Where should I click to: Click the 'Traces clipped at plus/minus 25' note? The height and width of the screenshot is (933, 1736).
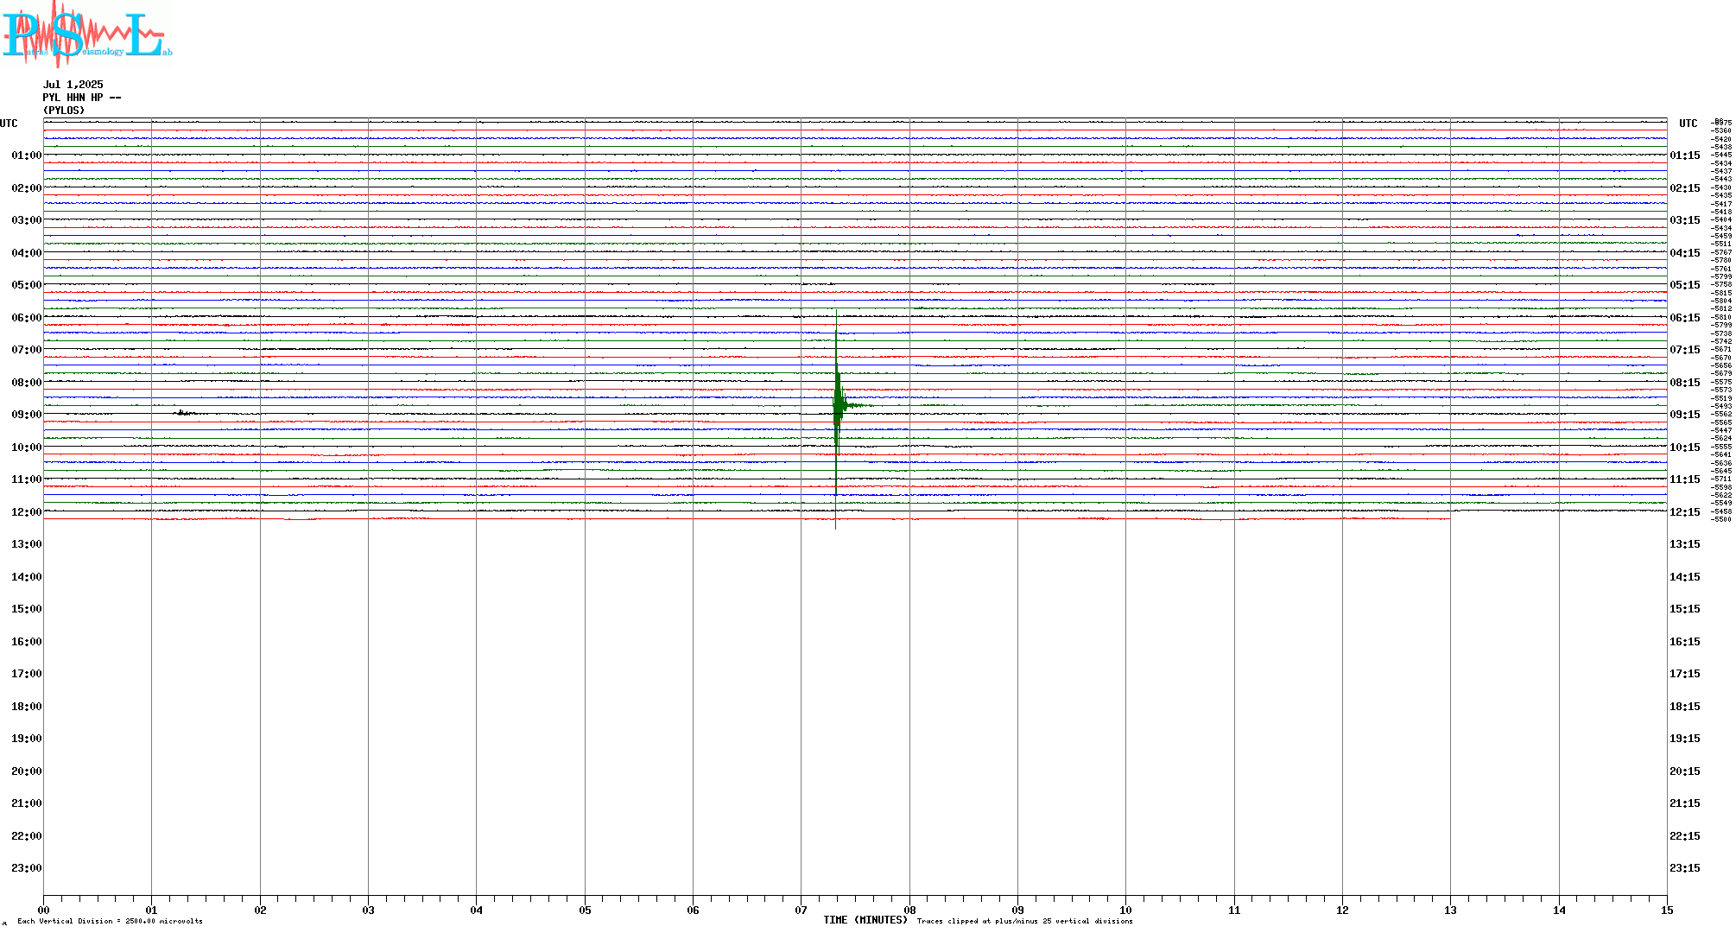1025,921
